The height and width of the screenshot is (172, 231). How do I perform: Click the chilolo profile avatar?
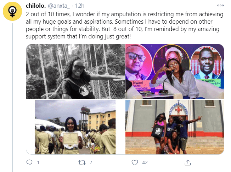coord(13,13)
